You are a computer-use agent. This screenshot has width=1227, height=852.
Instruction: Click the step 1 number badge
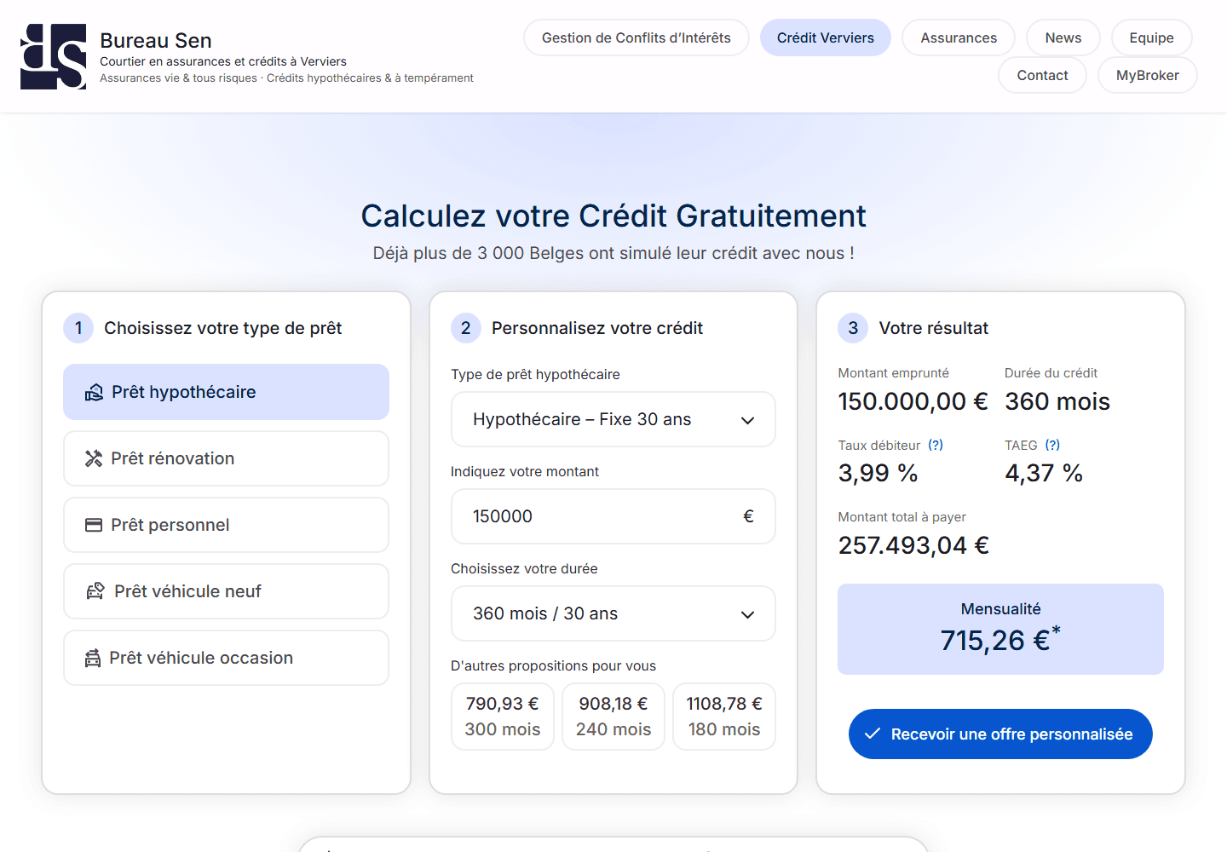(x=78, y=328)
